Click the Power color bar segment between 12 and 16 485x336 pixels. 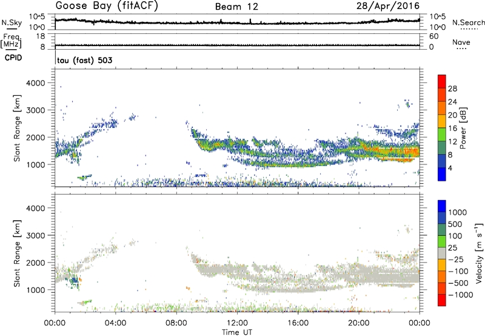coord(442,134)
